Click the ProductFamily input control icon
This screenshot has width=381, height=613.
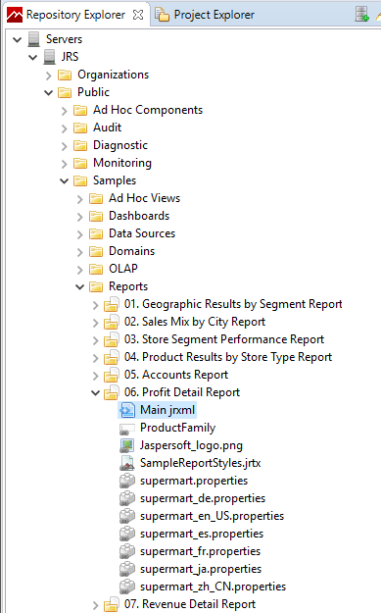click(x=127, y=429)
